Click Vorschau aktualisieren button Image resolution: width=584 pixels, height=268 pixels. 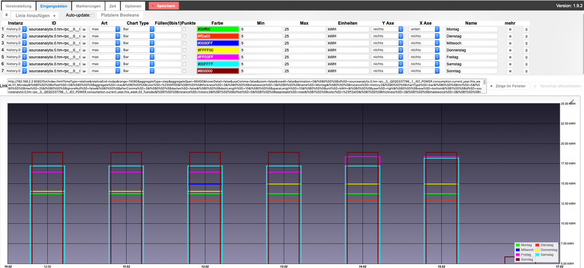557,86
